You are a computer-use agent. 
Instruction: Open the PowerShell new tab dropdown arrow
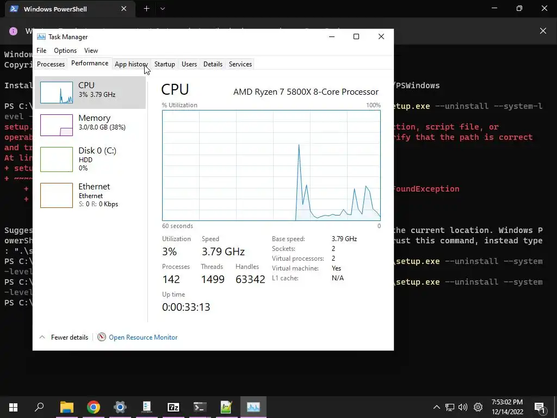[162, 9]
